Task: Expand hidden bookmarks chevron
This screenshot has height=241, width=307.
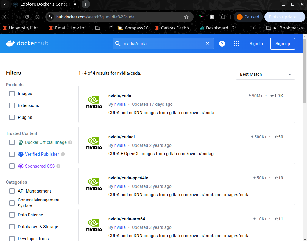Action: coord(254,28)
